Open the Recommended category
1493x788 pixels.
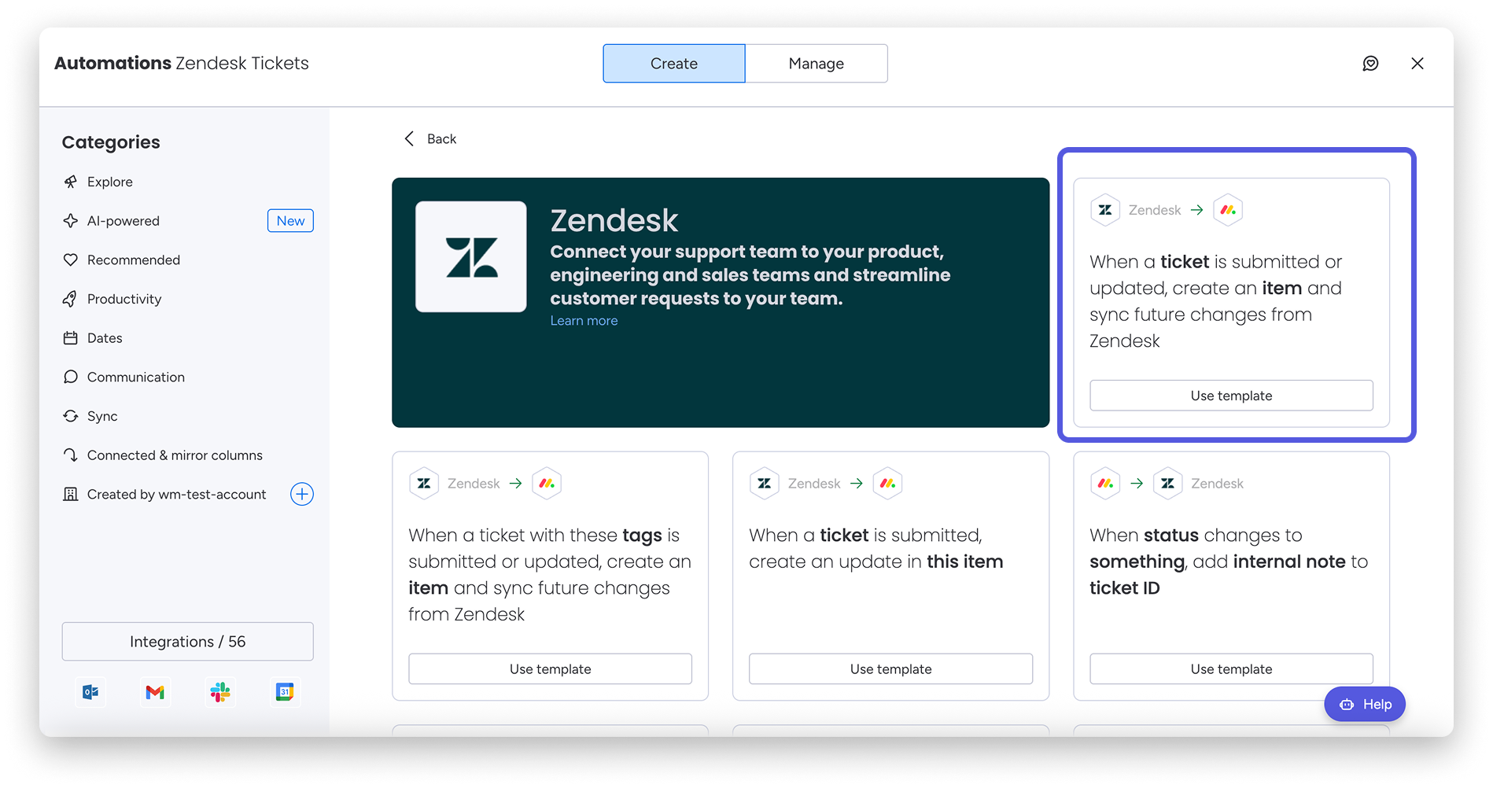click(134, 260)
